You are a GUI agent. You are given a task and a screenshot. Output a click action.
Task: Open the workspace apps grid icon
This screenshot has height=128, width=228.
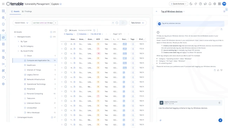[x=220, y=4]
